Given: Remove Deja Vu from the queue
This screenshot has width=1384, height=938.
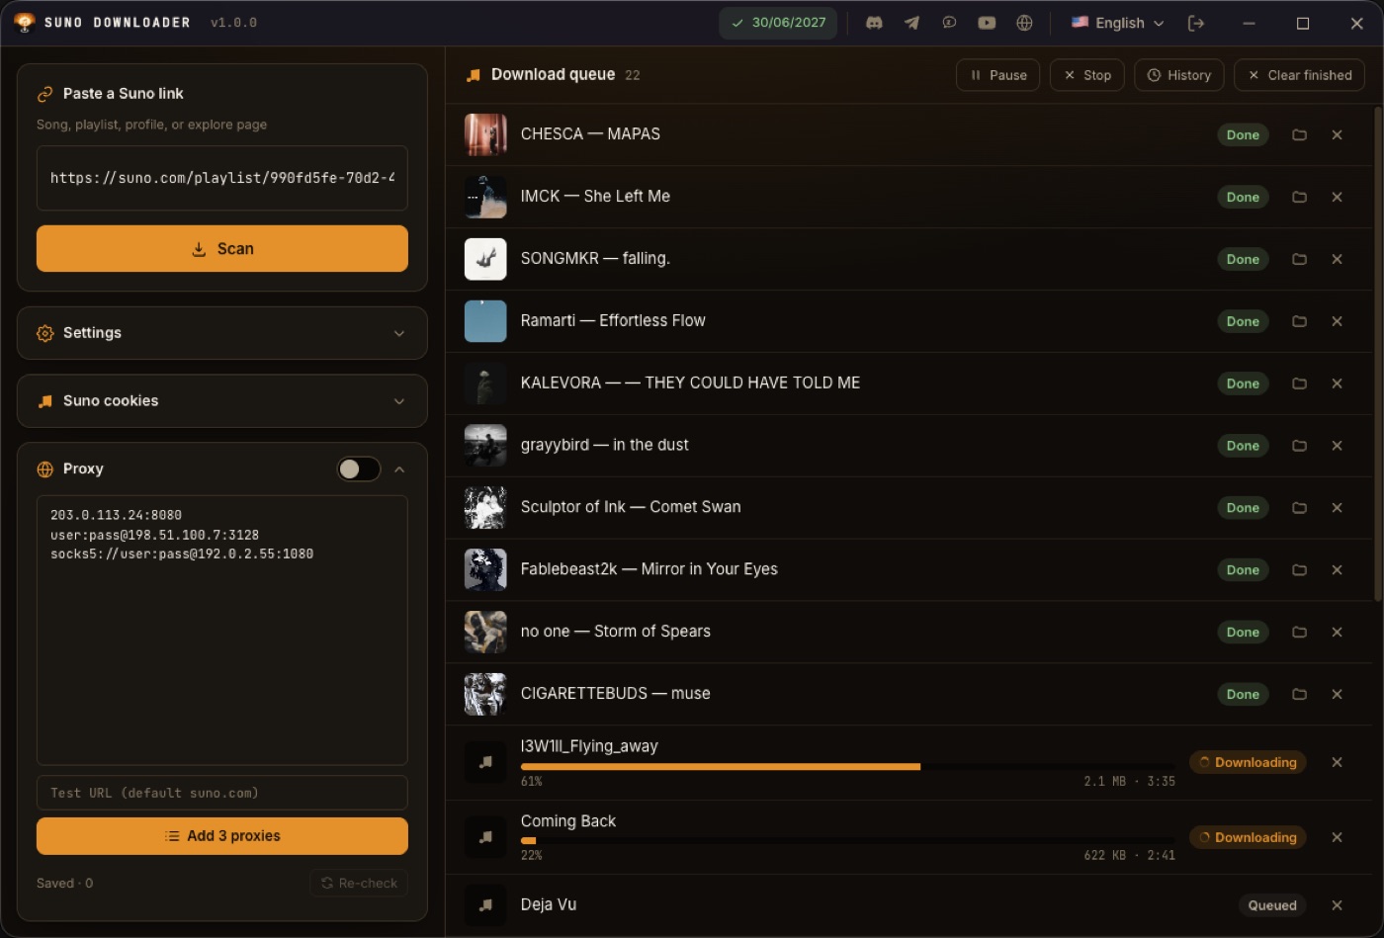Looking at the screenshot, I should pos(1337,905).
